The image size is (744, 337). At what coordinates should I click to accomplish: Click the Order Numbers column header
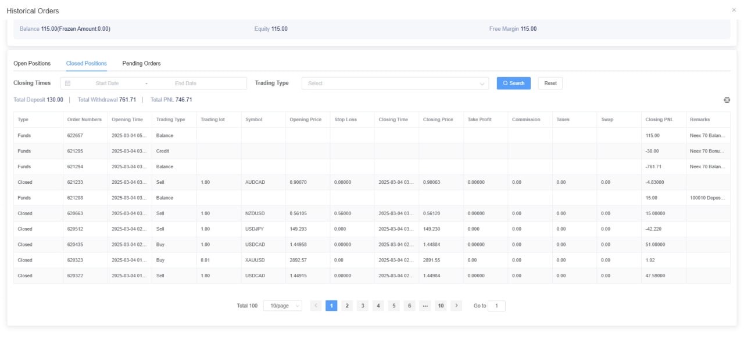click(x=84, y=119)
